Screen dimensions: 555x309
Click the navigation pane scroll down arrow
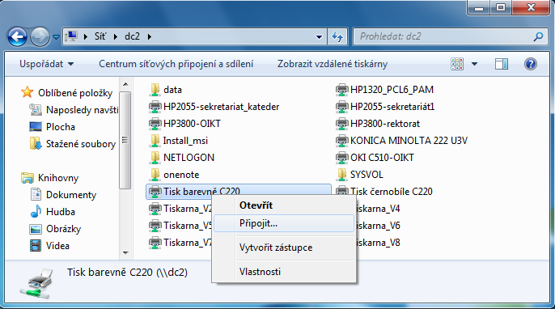pyautogui.click(x=125, y=252)
